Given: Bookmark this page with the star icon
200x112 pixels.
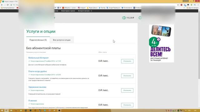Looking at the screenshot, I should click(x=178, y=5).
